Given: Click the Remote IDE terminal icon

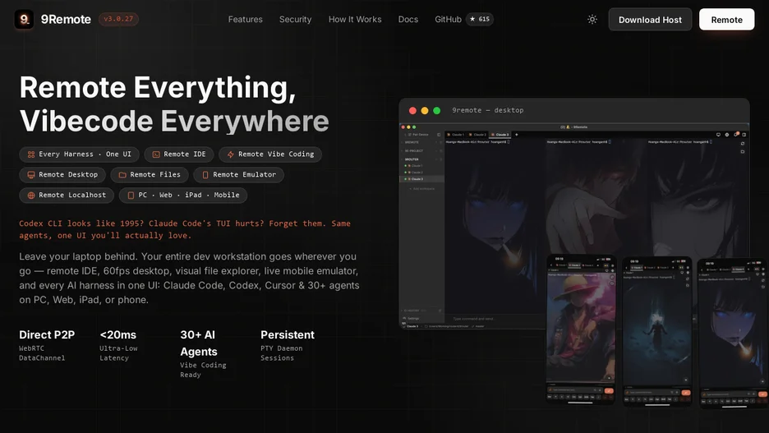Looking at the screenshot, I should [156, 154].
